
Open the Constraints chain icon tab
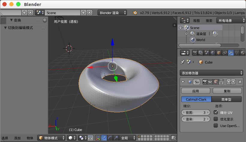point(225,53)
